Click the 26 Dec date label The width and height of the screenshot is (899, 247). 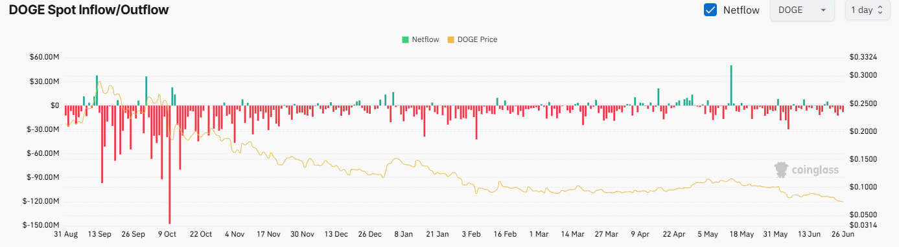pyautogui.click(x=369, y=234)
